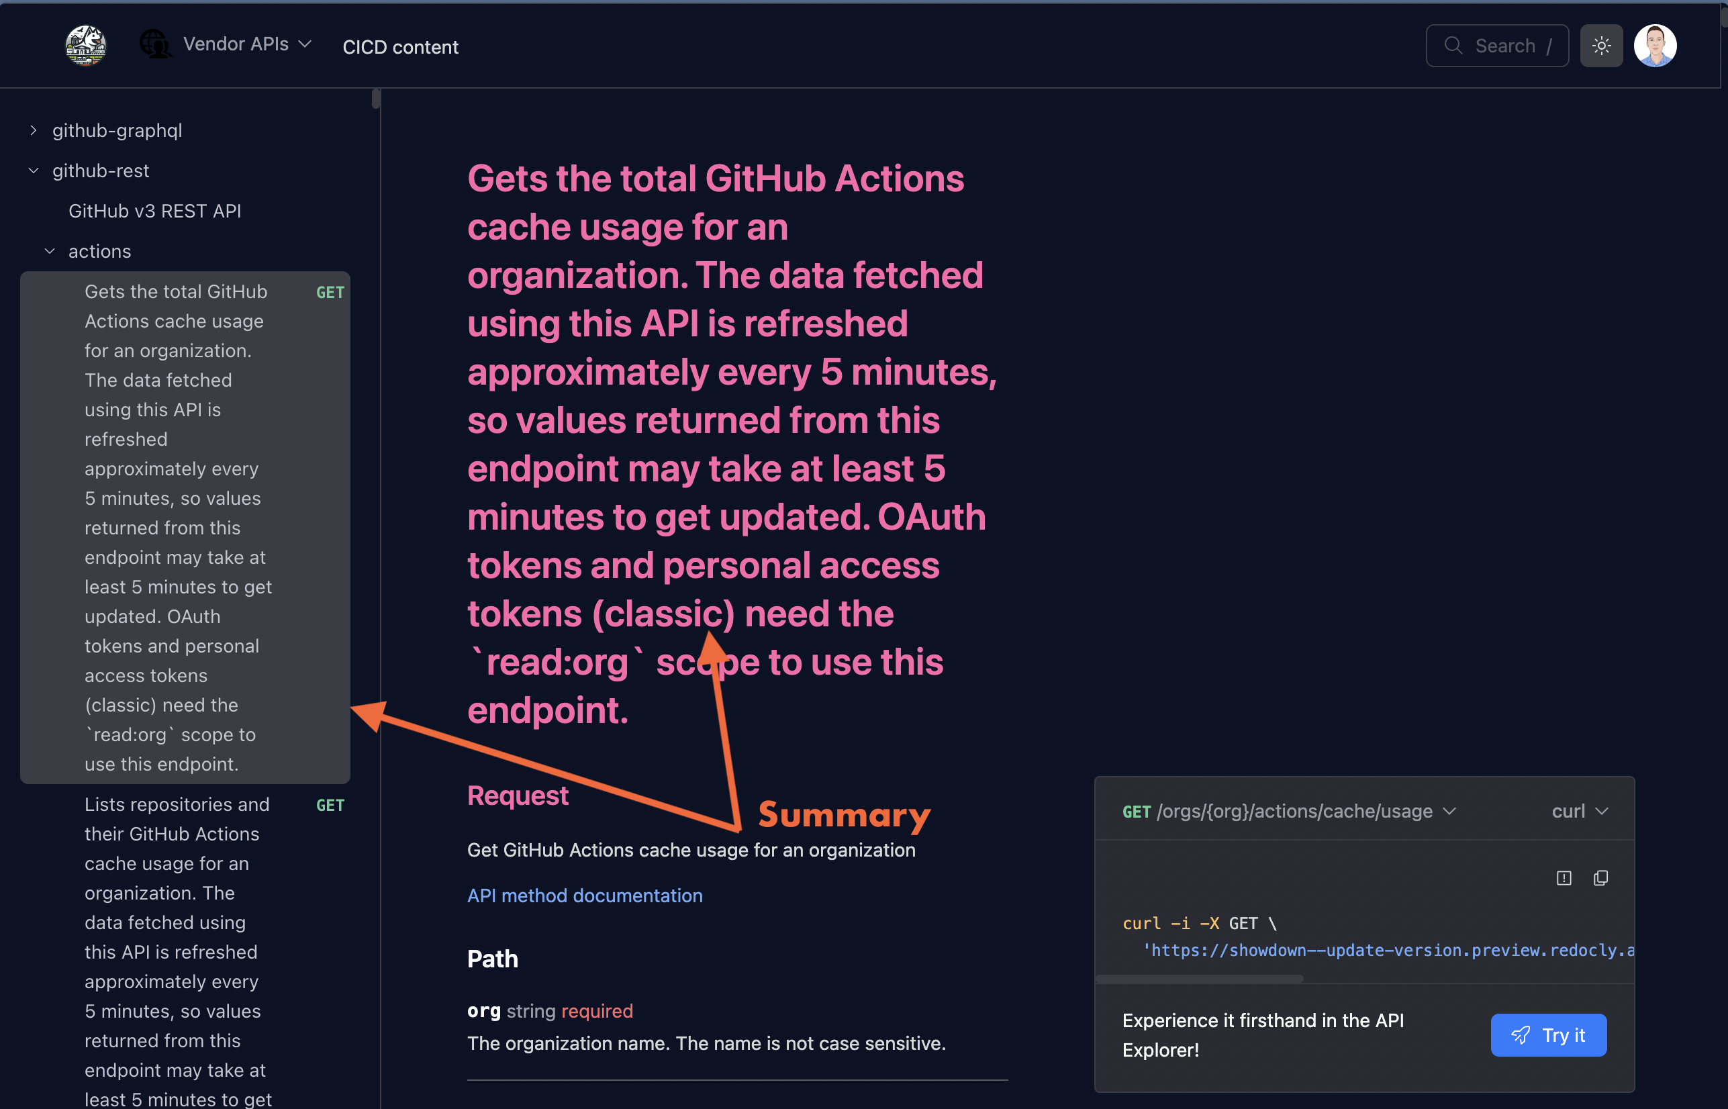Click the site logo in the header
Screen dimensions: 1728x1109
coord(86,46)
